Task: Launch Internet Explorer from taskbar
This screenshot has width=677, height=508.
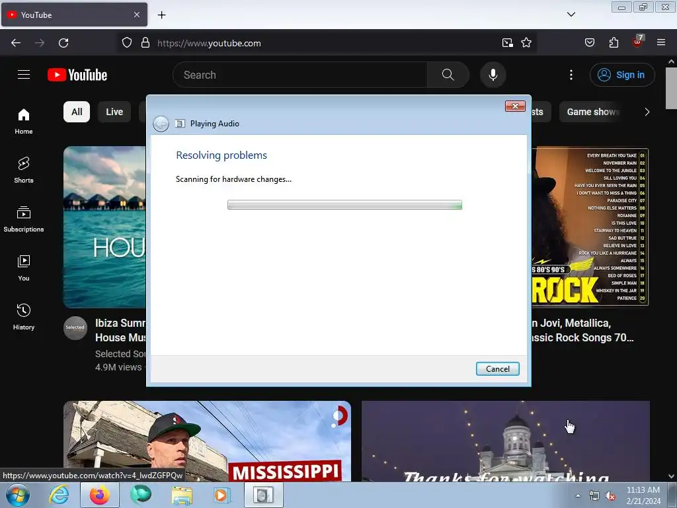Action: pyautogui.click(x=59, y=495)
